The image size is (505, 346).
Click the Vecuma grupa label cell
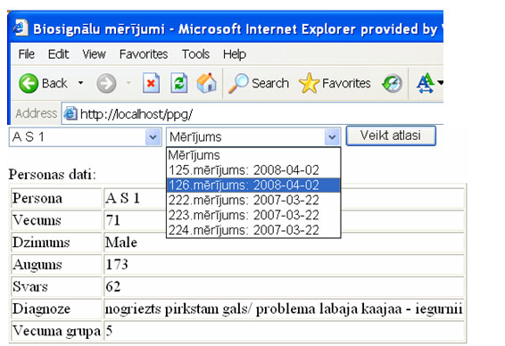(x=56, y=331)
